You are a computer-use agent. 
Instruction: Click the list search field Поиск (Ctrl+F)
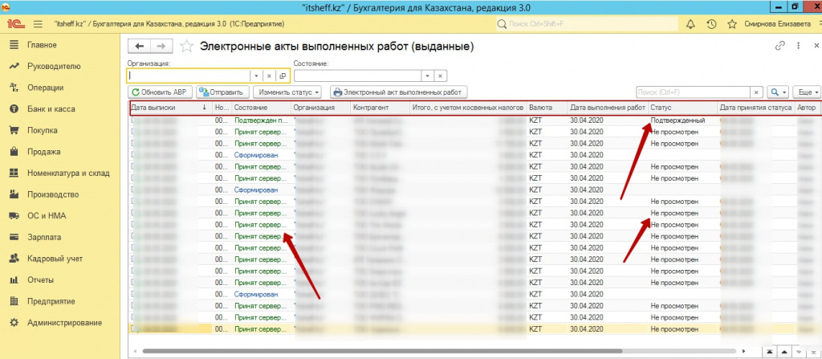[693, 92]
